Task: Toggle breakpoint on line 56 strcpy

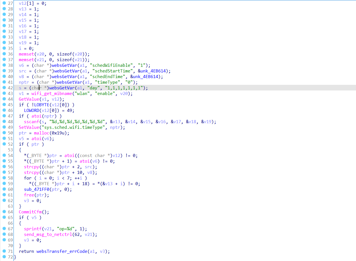Action: 4,167
